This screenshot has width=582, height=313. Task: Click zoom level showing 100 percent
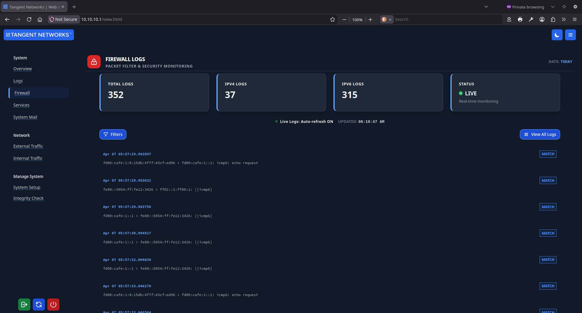tap(357, 19)
